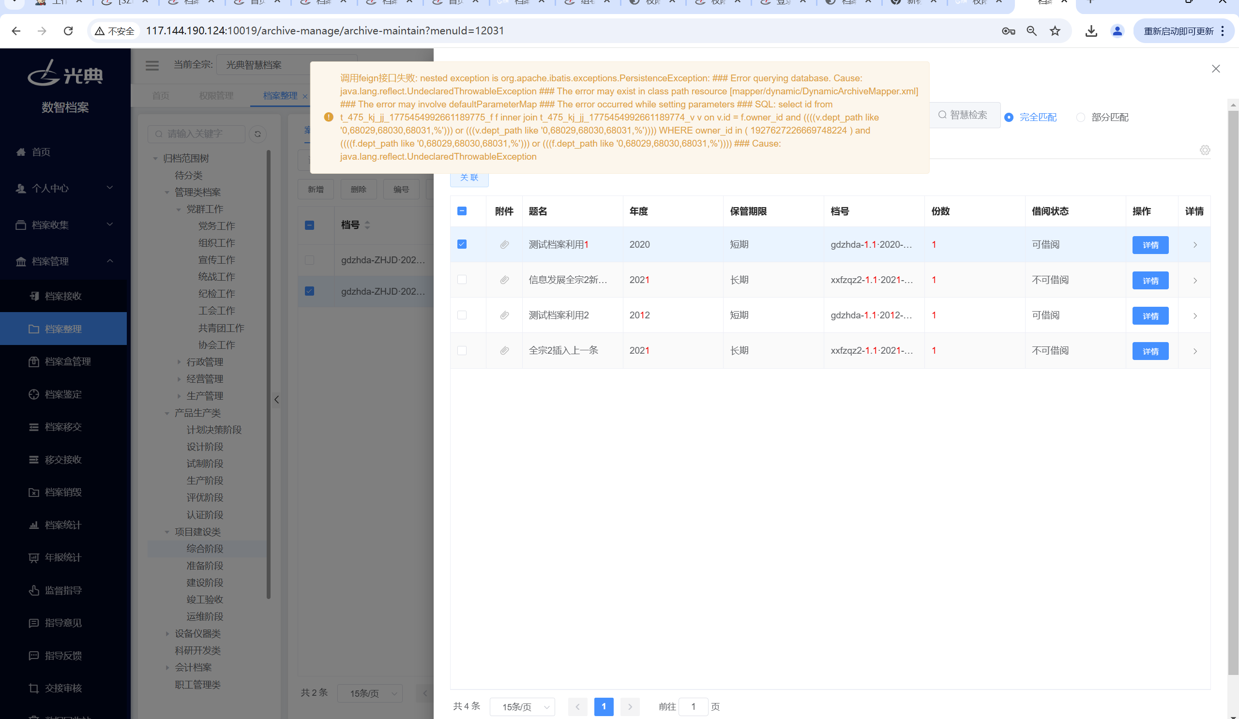Click the browser back arrow
Screen dimensions: 1239x719
point(16,31)
